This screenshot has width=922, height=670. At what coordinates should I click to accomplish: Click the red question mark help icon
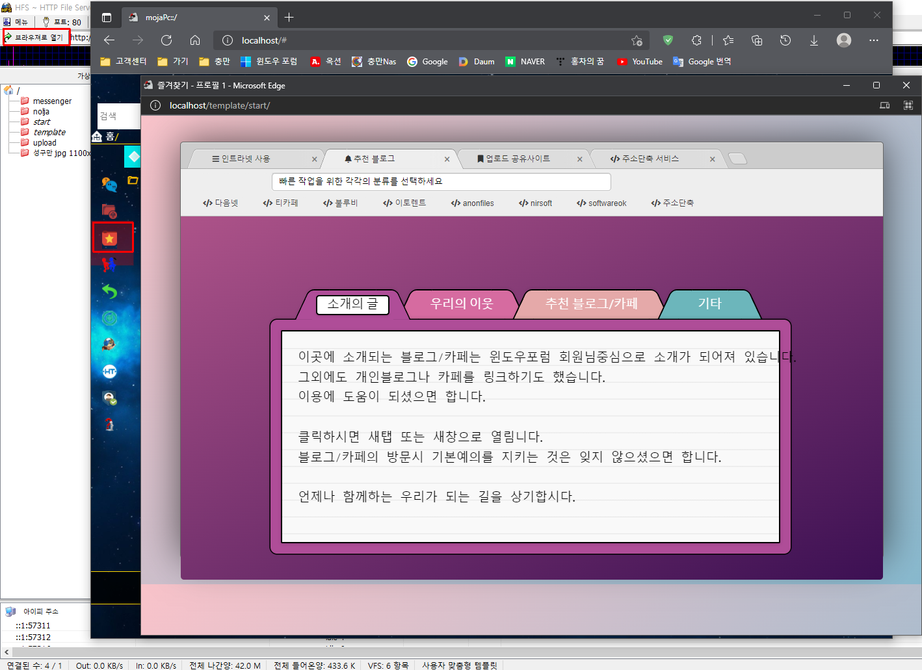coord(109,424)
